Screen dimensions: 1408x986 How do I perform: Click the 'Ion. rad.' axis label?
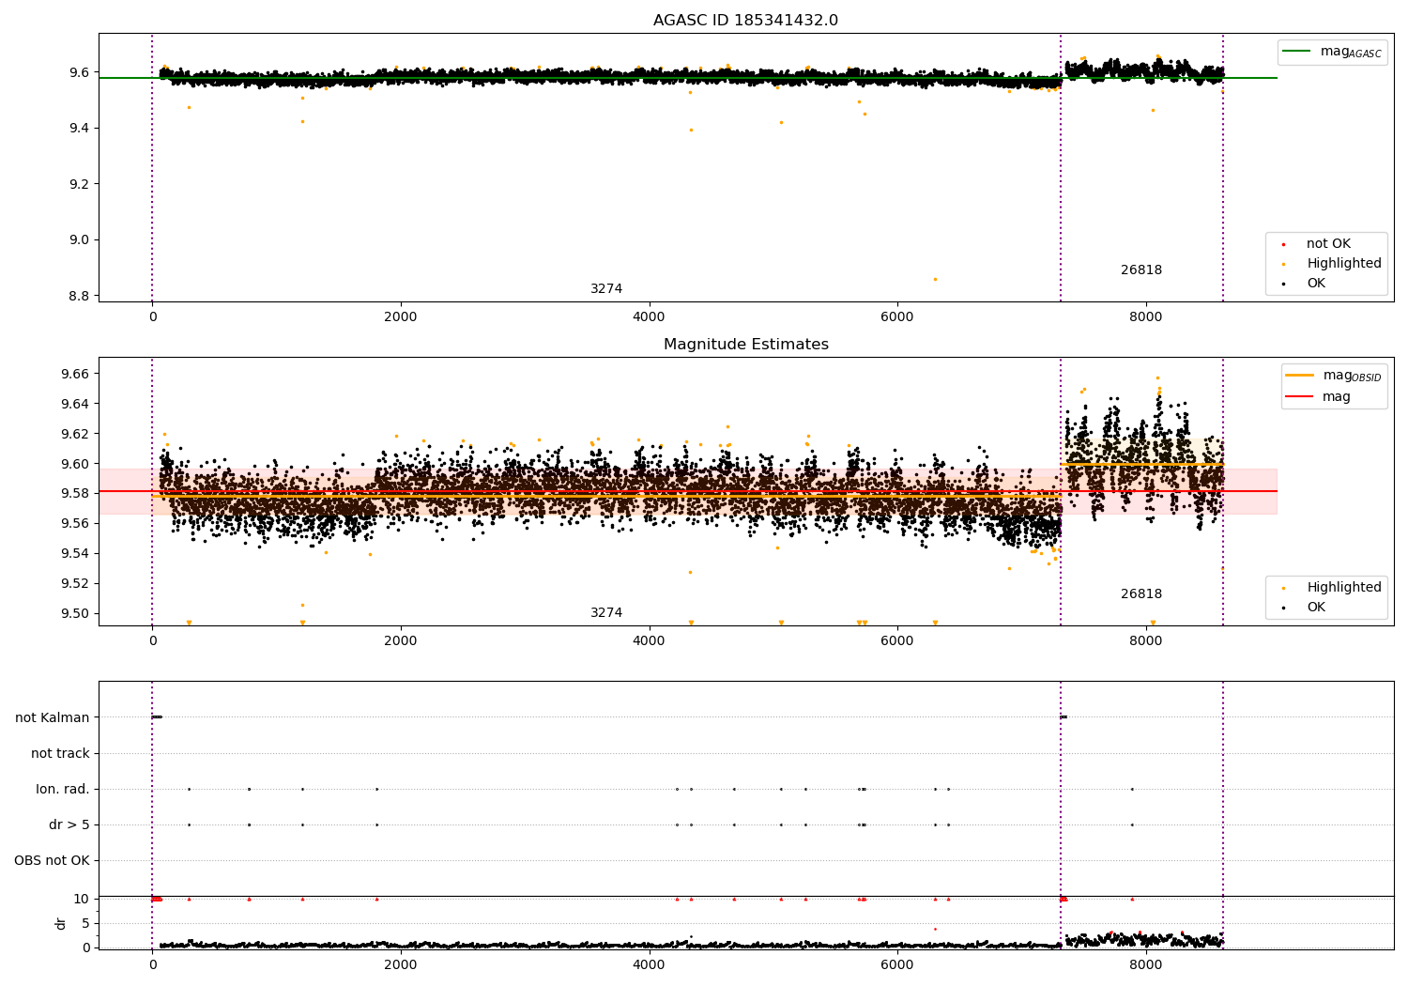pos(63,790)
